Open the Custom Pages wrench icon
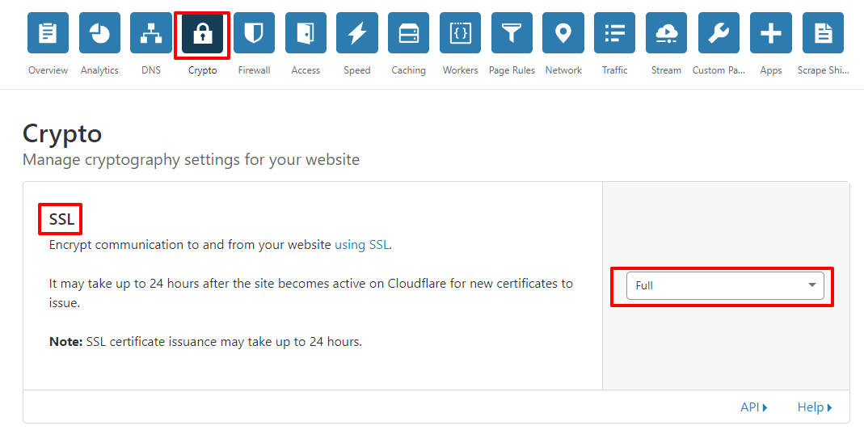This screenshot has width=864, height=430. click(x=719, y=32)
